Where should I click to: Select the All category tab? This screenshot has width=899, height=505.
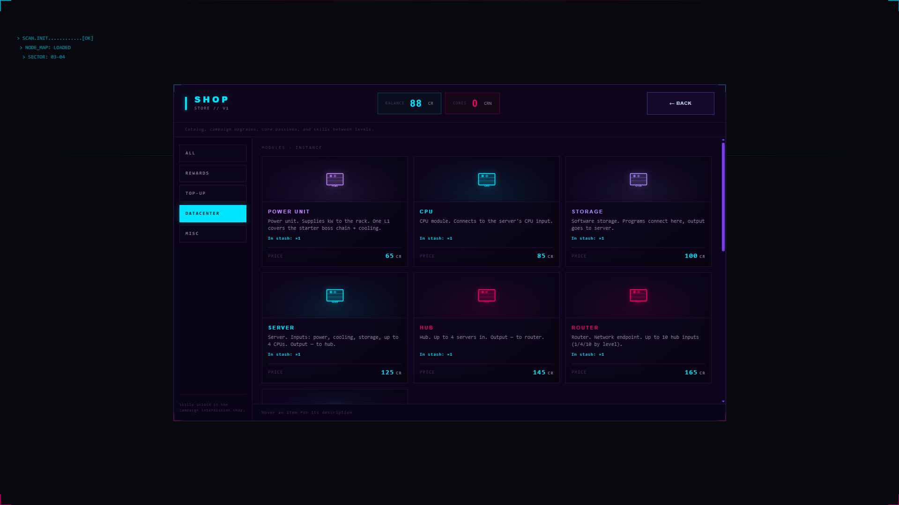[x=213, y=153]
